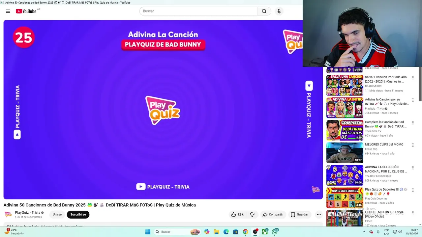The image size is (422, 237).
Task: Click the Suscribirse button
Action: click(78, 215)
